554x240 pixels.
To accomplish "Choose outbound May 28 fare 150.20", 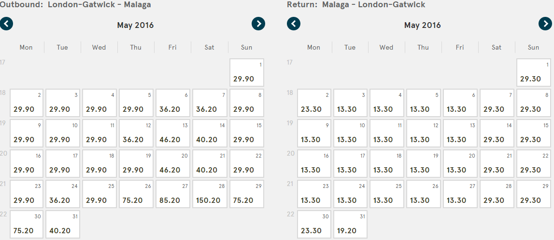I will (210, 194).
